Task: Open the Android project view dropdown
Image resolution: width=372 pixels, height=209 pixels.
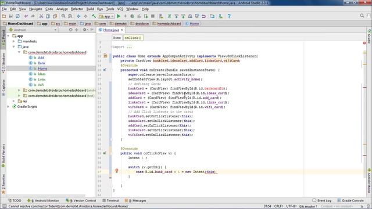Action: (33, 30)
